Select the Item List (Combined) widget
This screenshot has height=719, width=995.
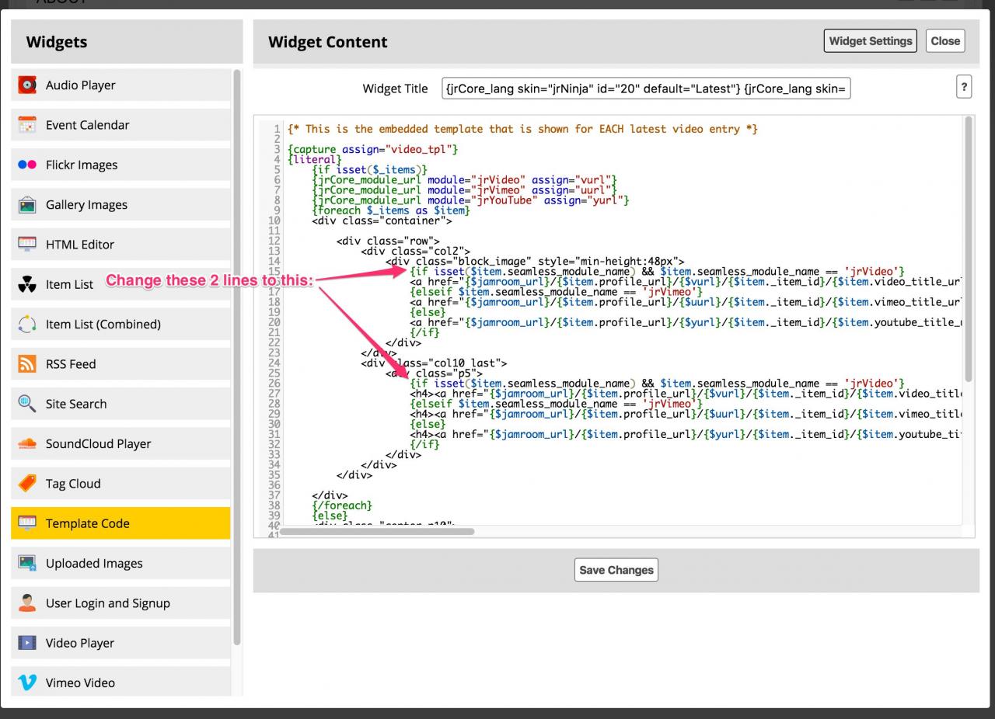coord(103,325)
